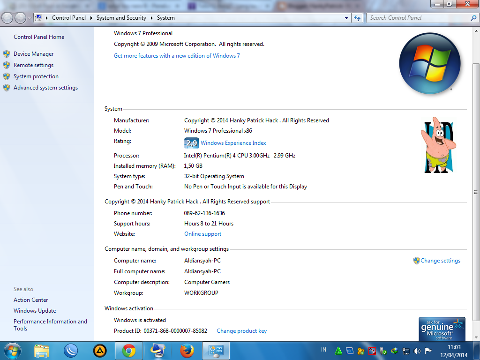The image size is (480, 360).
Task: Open the AIMP player taskbar icon
Action: (100, 351)
